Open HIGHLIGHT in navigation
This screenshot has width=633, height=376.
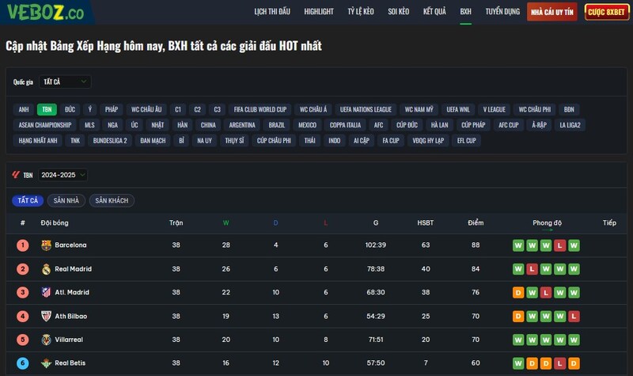pyautogui.click(x=319, y=12)
